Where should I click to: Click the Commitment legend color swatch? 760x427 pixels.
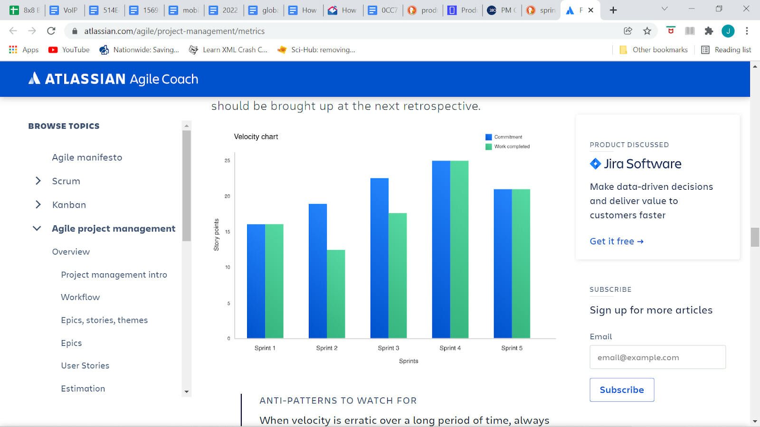tap(488, 137)
